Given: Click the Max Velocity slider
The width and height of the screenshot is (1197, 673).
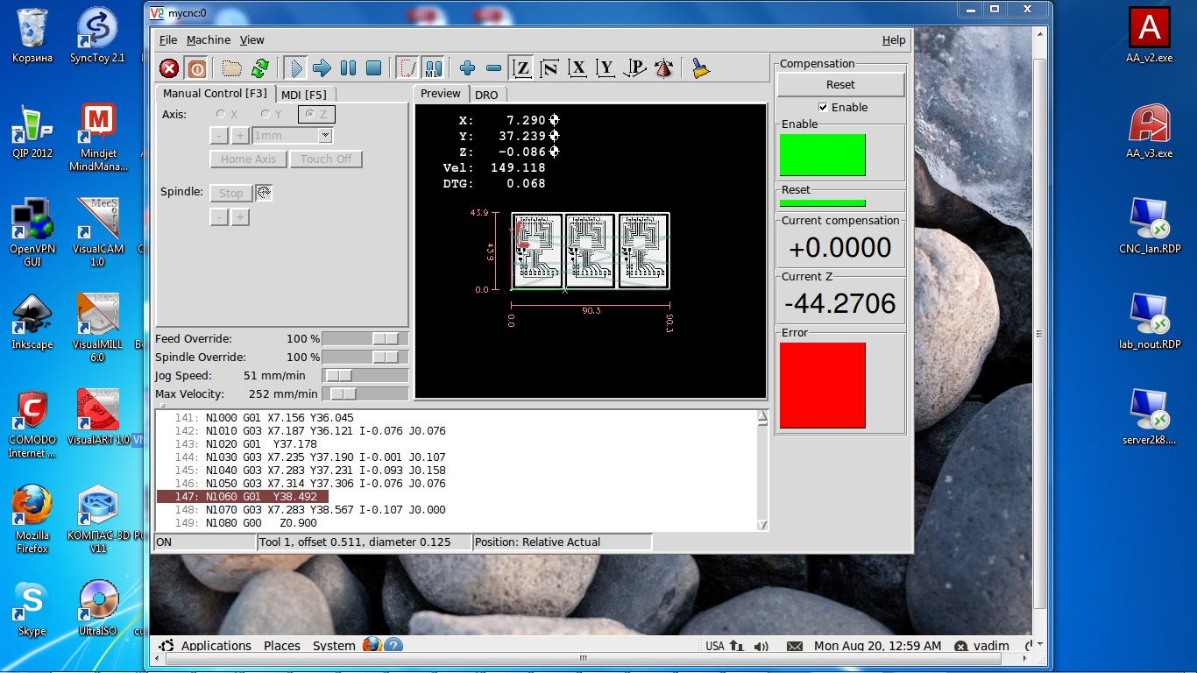Looking at the screenshot, I should click(x=365, y=394).
